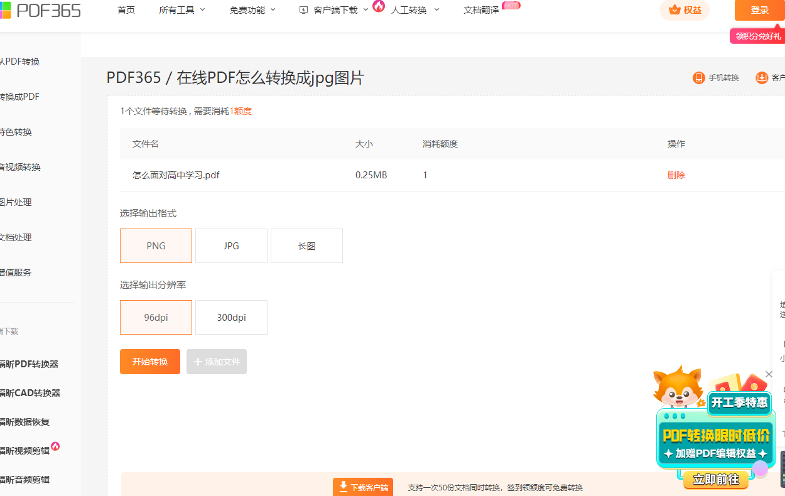Click the 大小 column header
785x496 pixels.
[364, 144]
